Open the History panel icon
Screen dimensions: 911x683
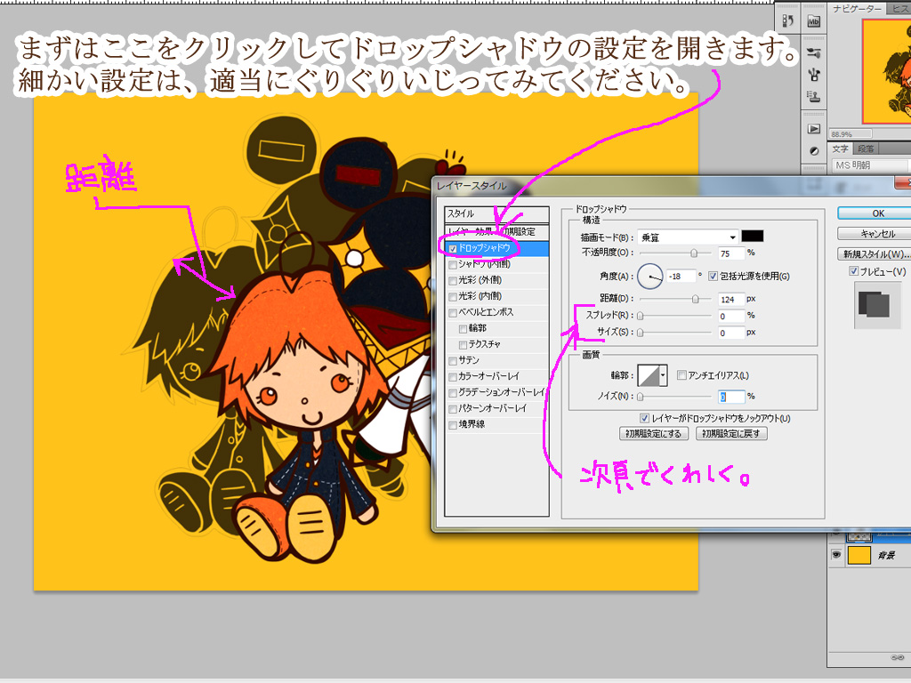pyautogui.click(x=787, y=20)
